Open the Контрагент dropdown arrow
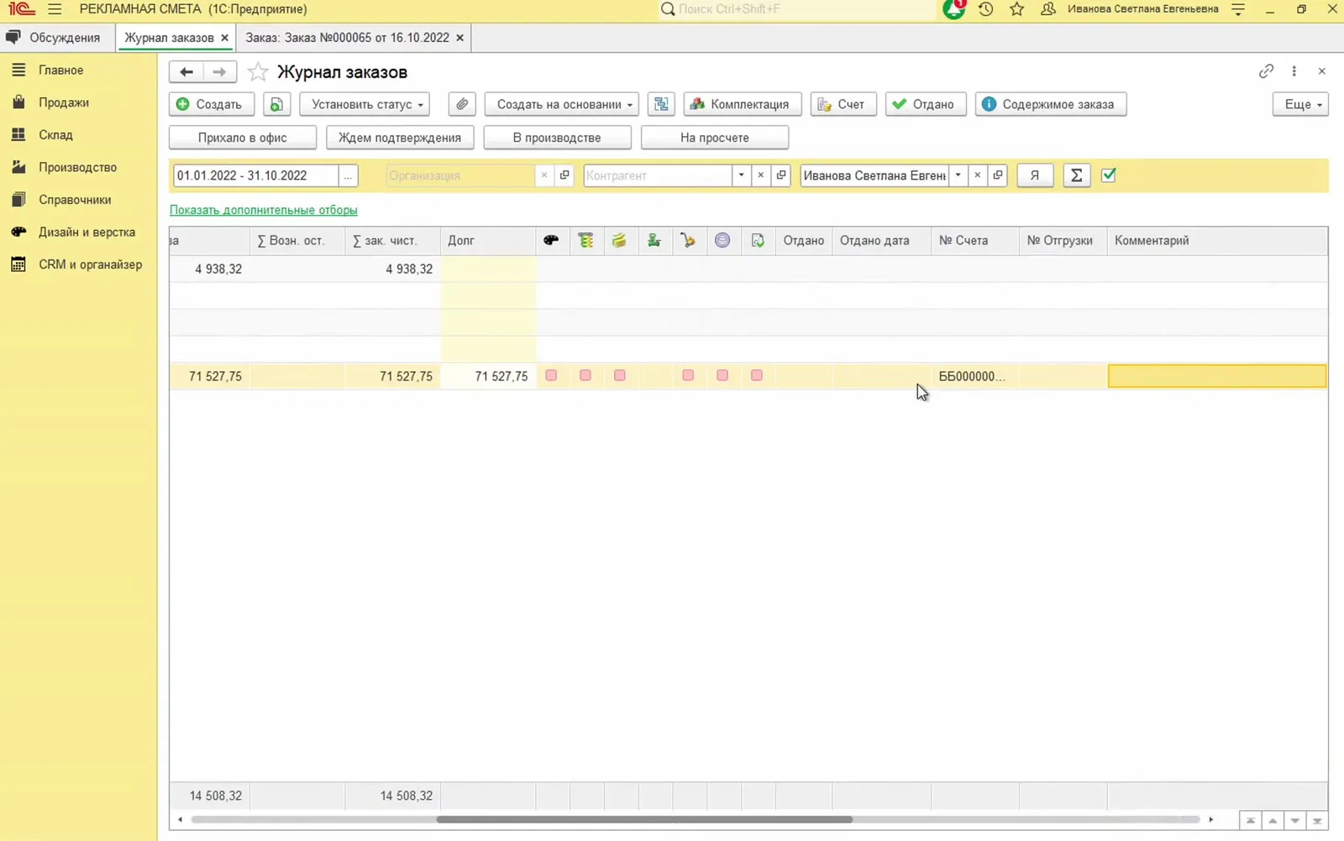1344x841 pixels. 741,175
